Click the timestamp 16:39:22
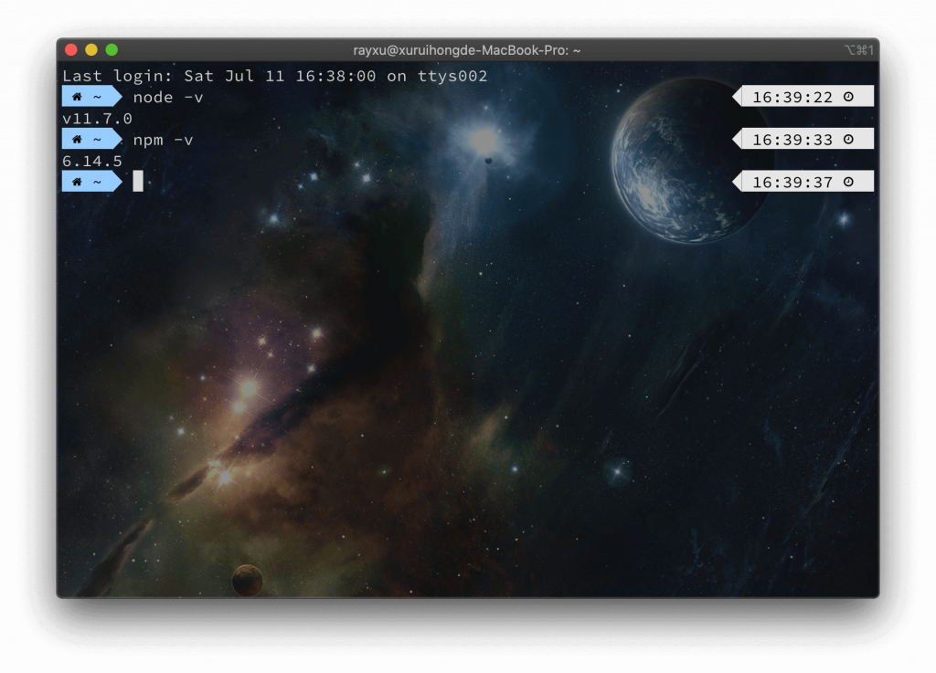This screenshot has height=673, width=936. [792, 97]
